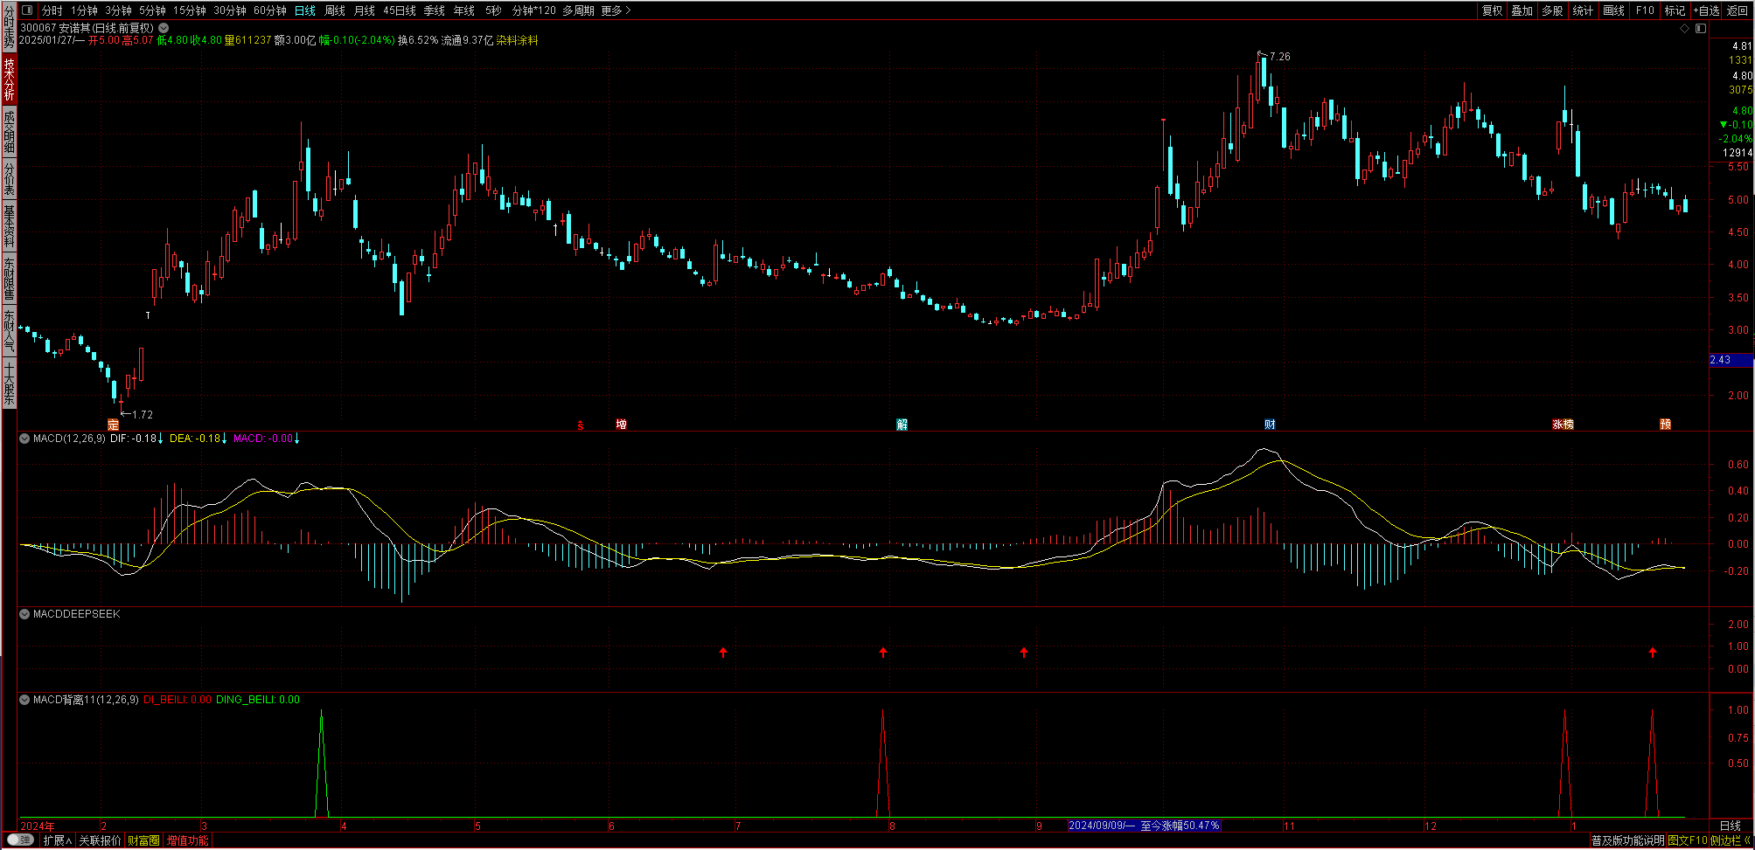Select the 日线 daily period
Image resolution: width=1755 pixels, height=850 pixels.
point(305,10)
